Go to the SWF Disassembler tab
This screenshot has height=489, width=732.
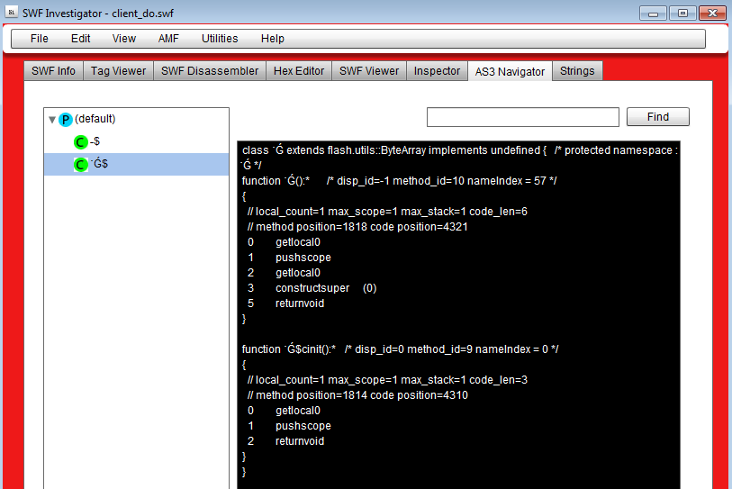[210, 71]
